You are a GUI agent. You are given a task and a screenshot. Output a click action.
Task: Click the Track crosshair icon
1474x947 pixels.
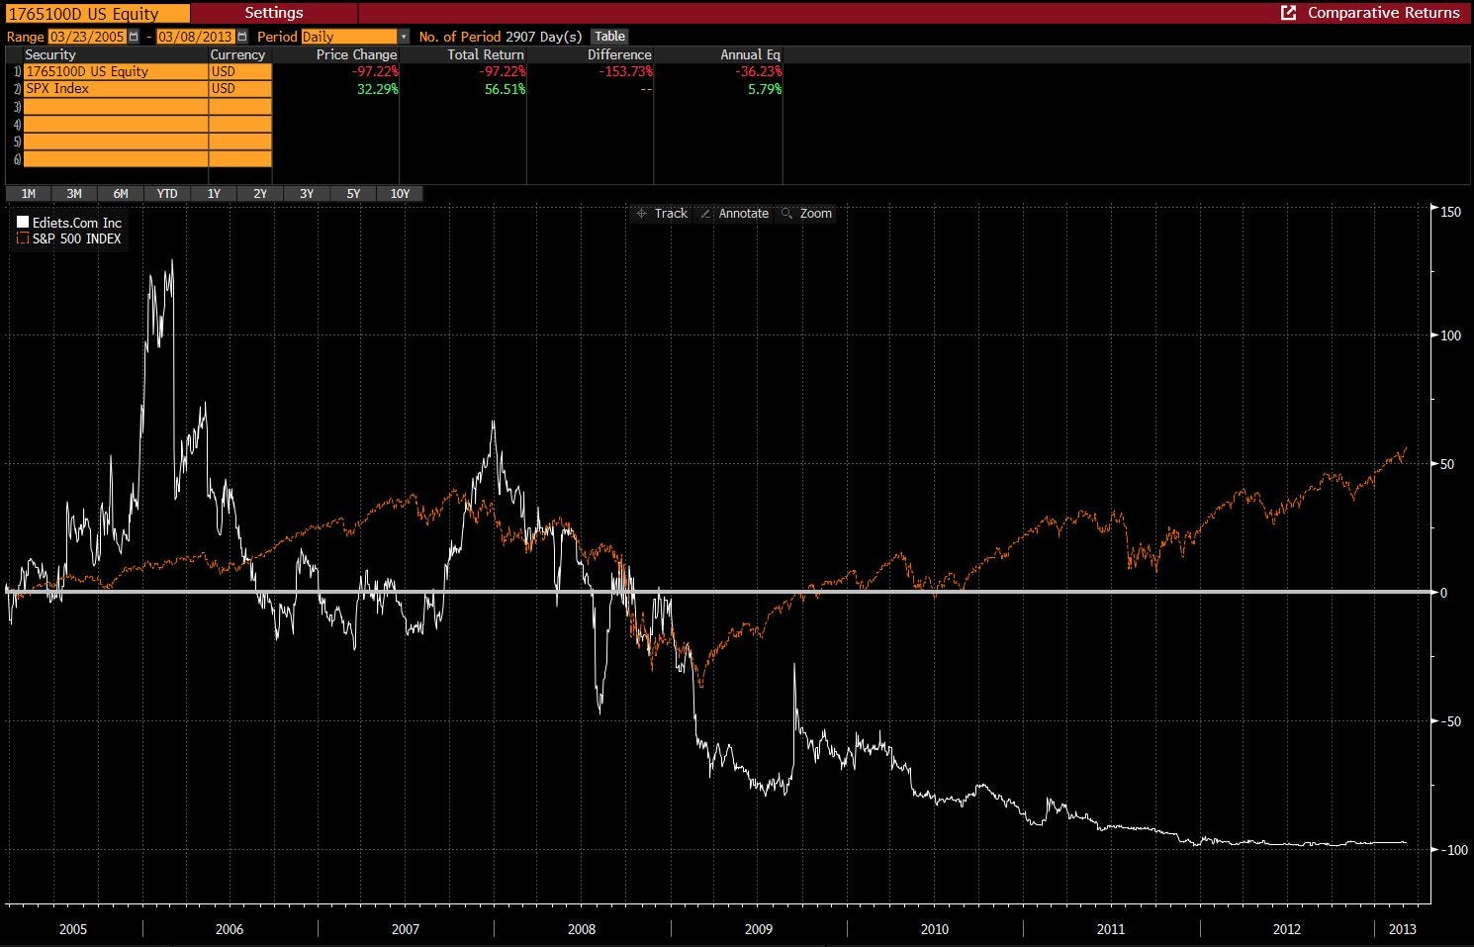tap(642, 214)
